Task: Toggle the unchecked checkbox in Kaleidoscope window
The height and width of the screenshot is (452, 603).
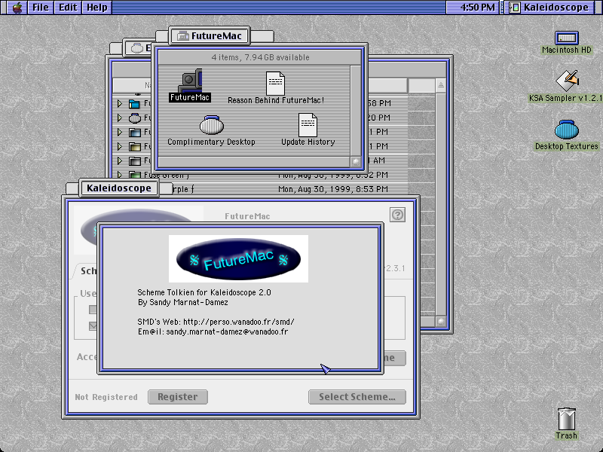Action: [93, 310]
